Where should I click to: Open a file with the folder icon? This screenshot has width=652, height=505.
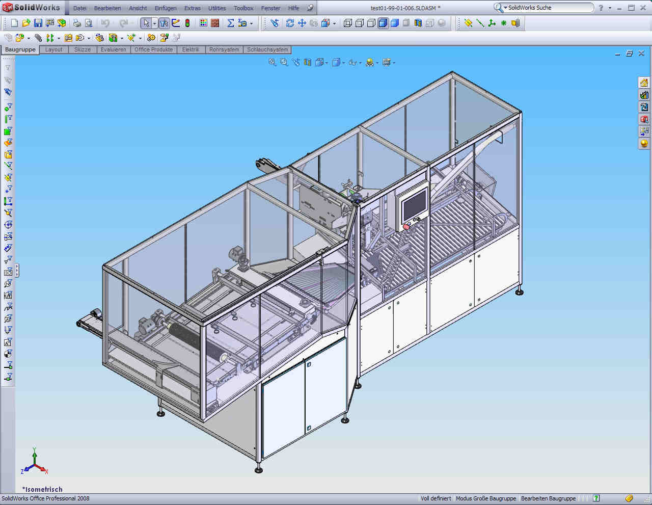click(x=26, y=23)
